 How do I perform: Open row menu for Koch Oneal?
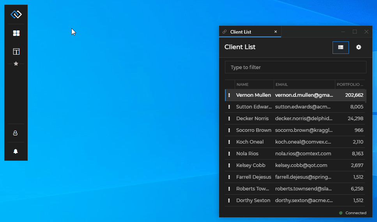pos(229,142)
